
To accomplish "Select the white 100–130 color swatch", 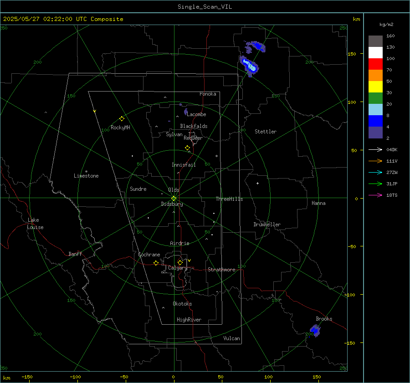I will click(375, 53).
